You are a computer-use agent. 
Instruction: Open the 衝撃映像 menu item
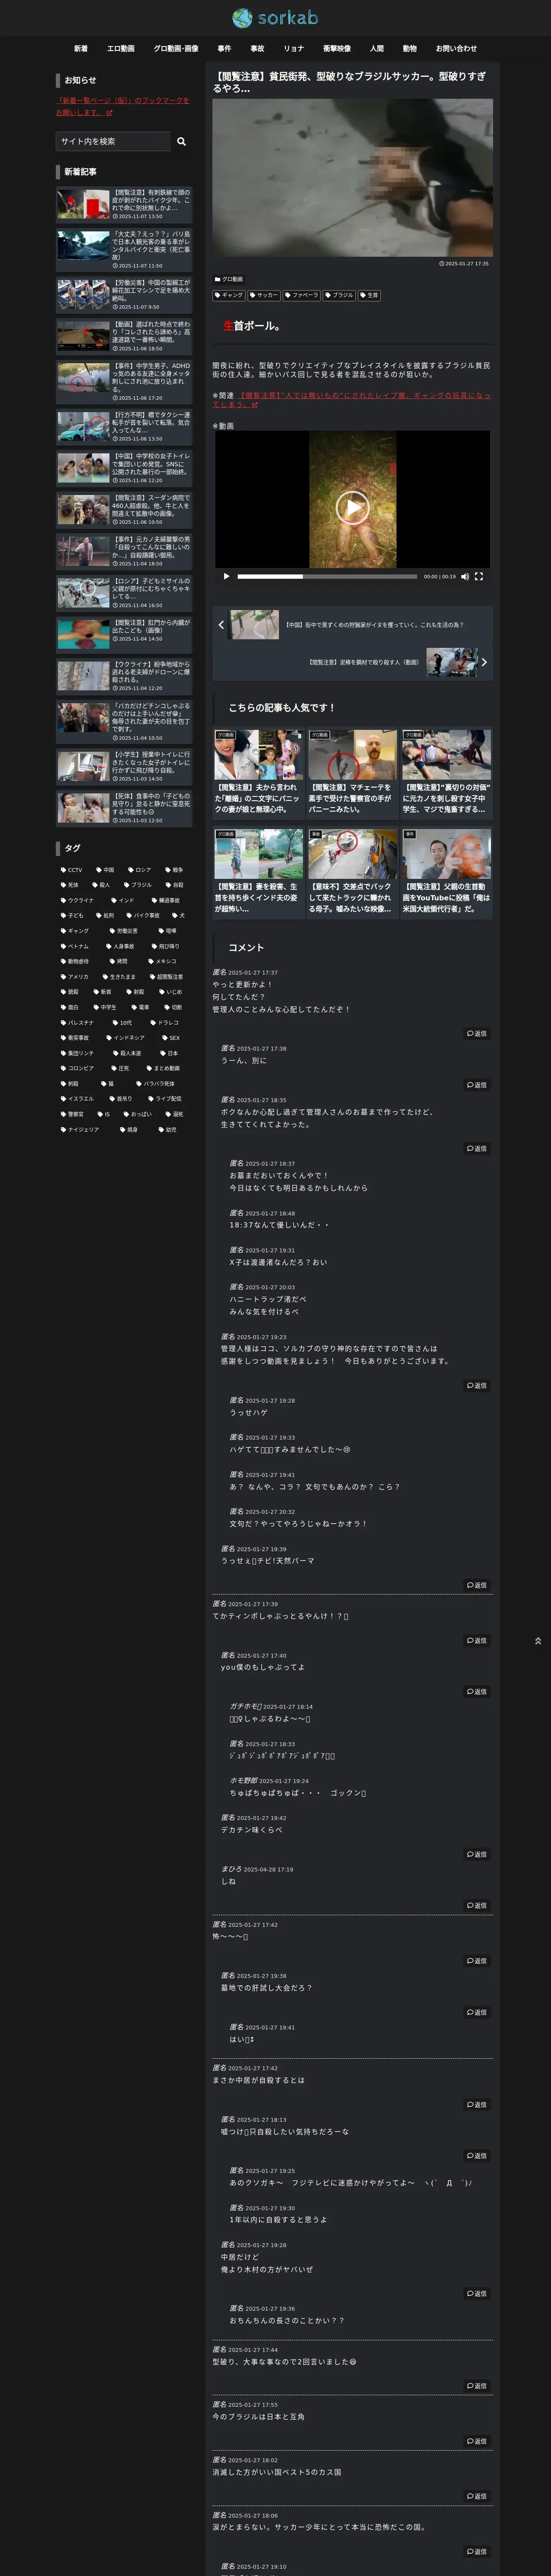point(337,48)
